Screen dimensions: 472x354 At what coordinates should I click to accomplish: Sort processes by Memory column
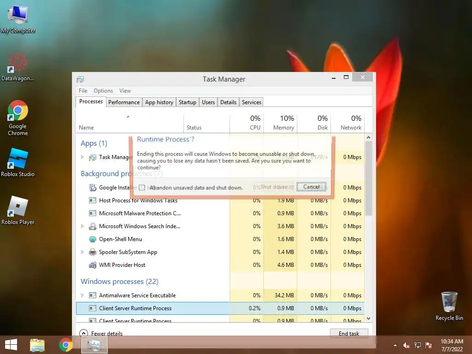tap(280, 124)
